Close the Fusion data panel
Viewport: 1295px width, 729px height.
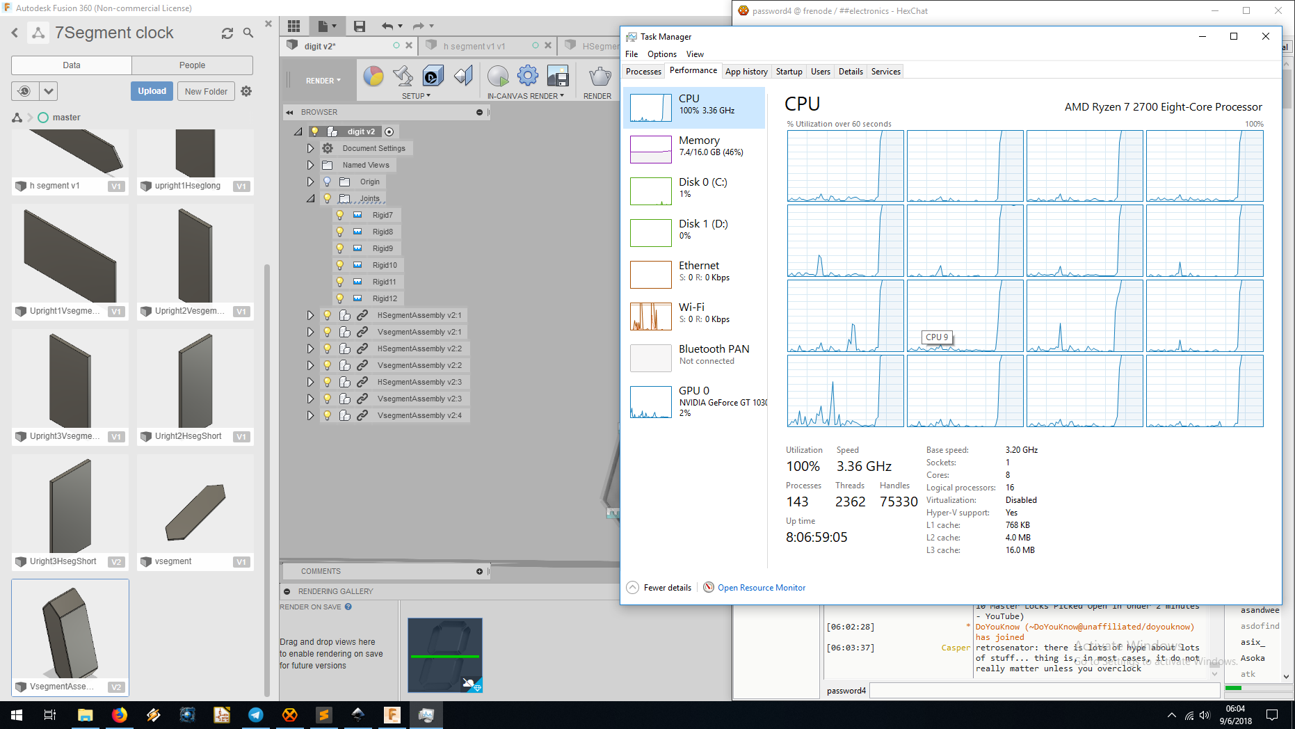pos(268,24)
